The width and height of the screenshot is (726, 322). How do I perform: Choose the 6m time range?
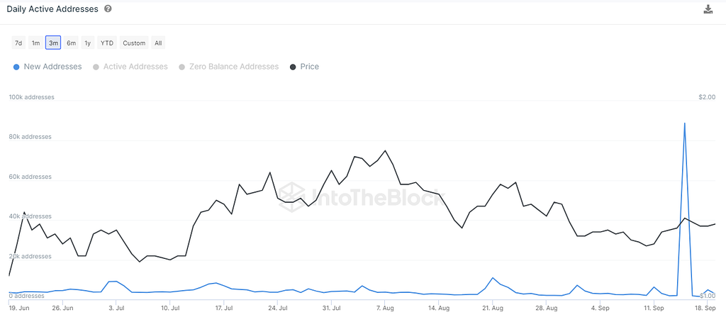pos(71,43)
